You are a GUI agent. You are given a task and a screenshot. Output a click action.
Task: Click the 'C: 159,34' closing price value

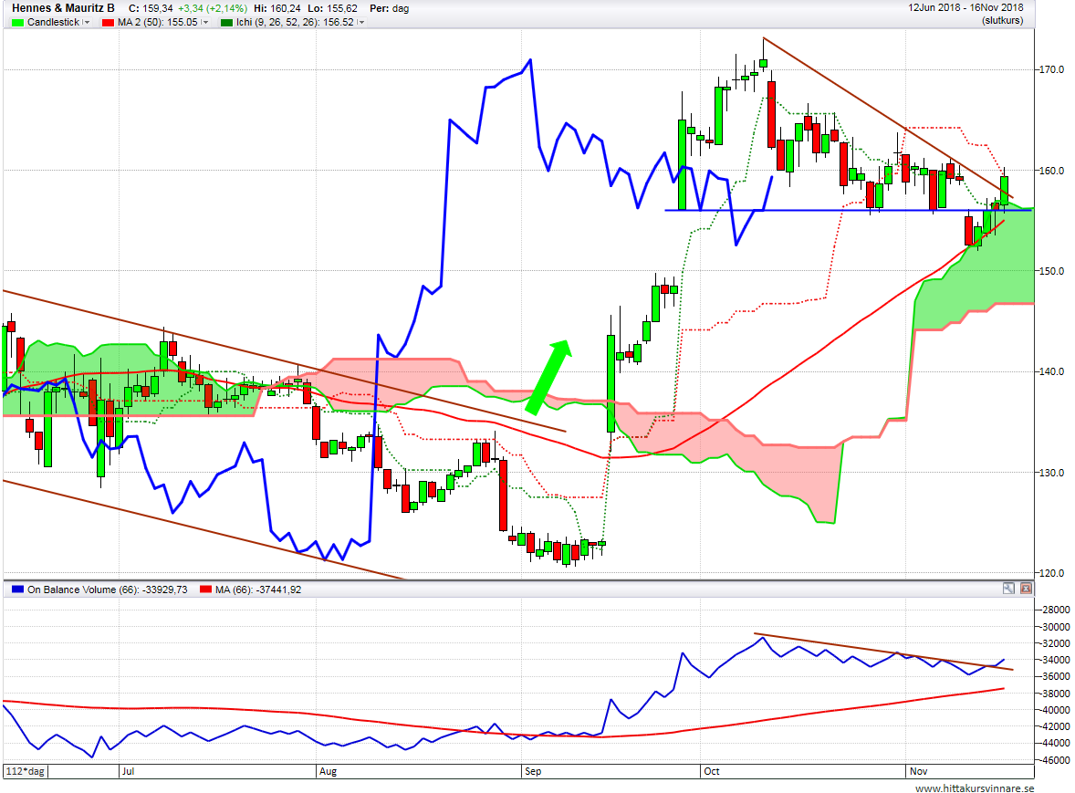[x=151, y=8]
